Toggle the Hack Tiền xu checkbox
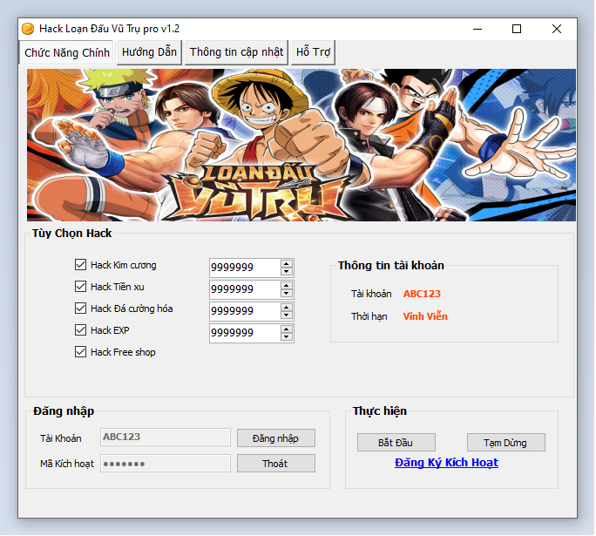The height and width of the screenshot is (536, 596). pyautogui.click(x=81, y=287)
